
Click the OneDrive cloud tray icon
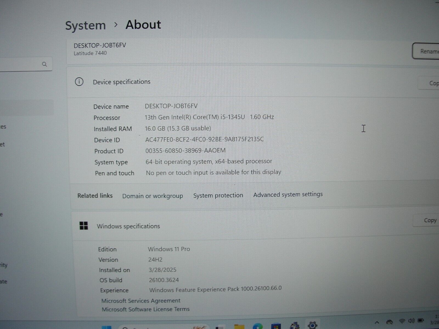point(389,322)
